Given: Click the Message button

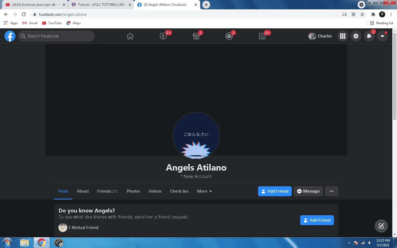Looking at the screenshot, I should (x=308, y=191).
